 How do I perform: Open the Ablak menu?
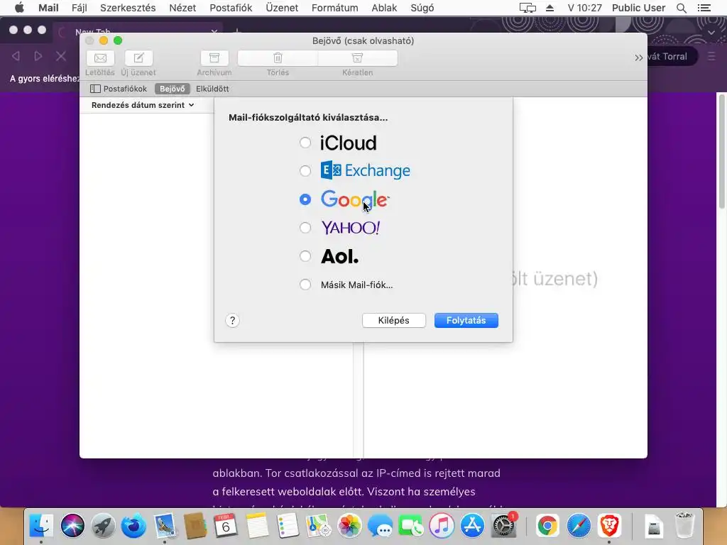tap(384, 8)
